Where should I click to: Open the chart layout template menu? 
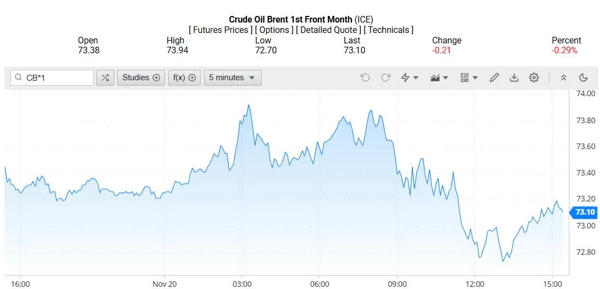coord(469,78)
